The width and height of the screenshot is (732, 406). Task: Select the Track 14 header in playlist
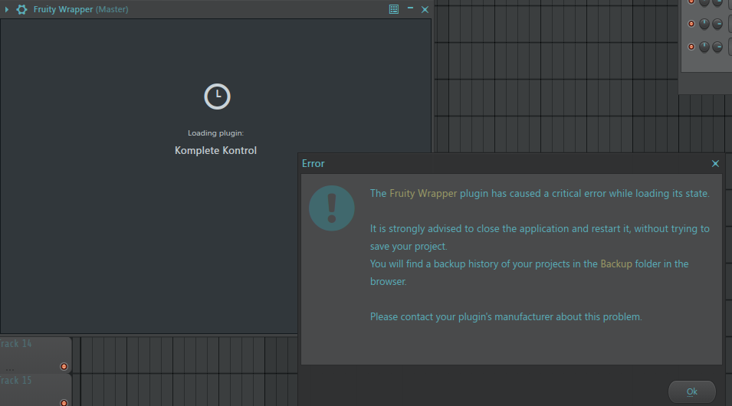[x=35, y=355]
